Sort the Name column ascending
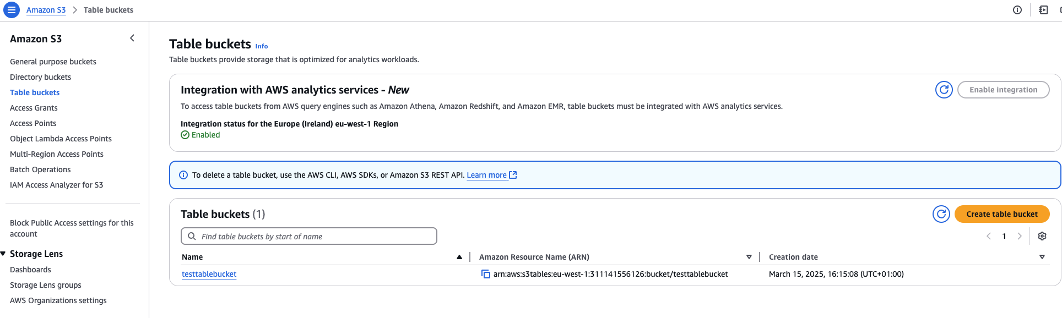 point(459,256)
